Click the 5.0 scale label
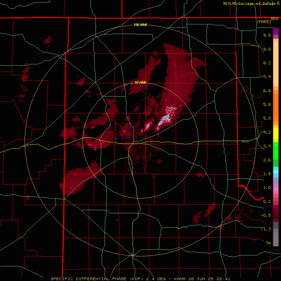This screenshot has height=281, width=281. (x=267, y=118)
